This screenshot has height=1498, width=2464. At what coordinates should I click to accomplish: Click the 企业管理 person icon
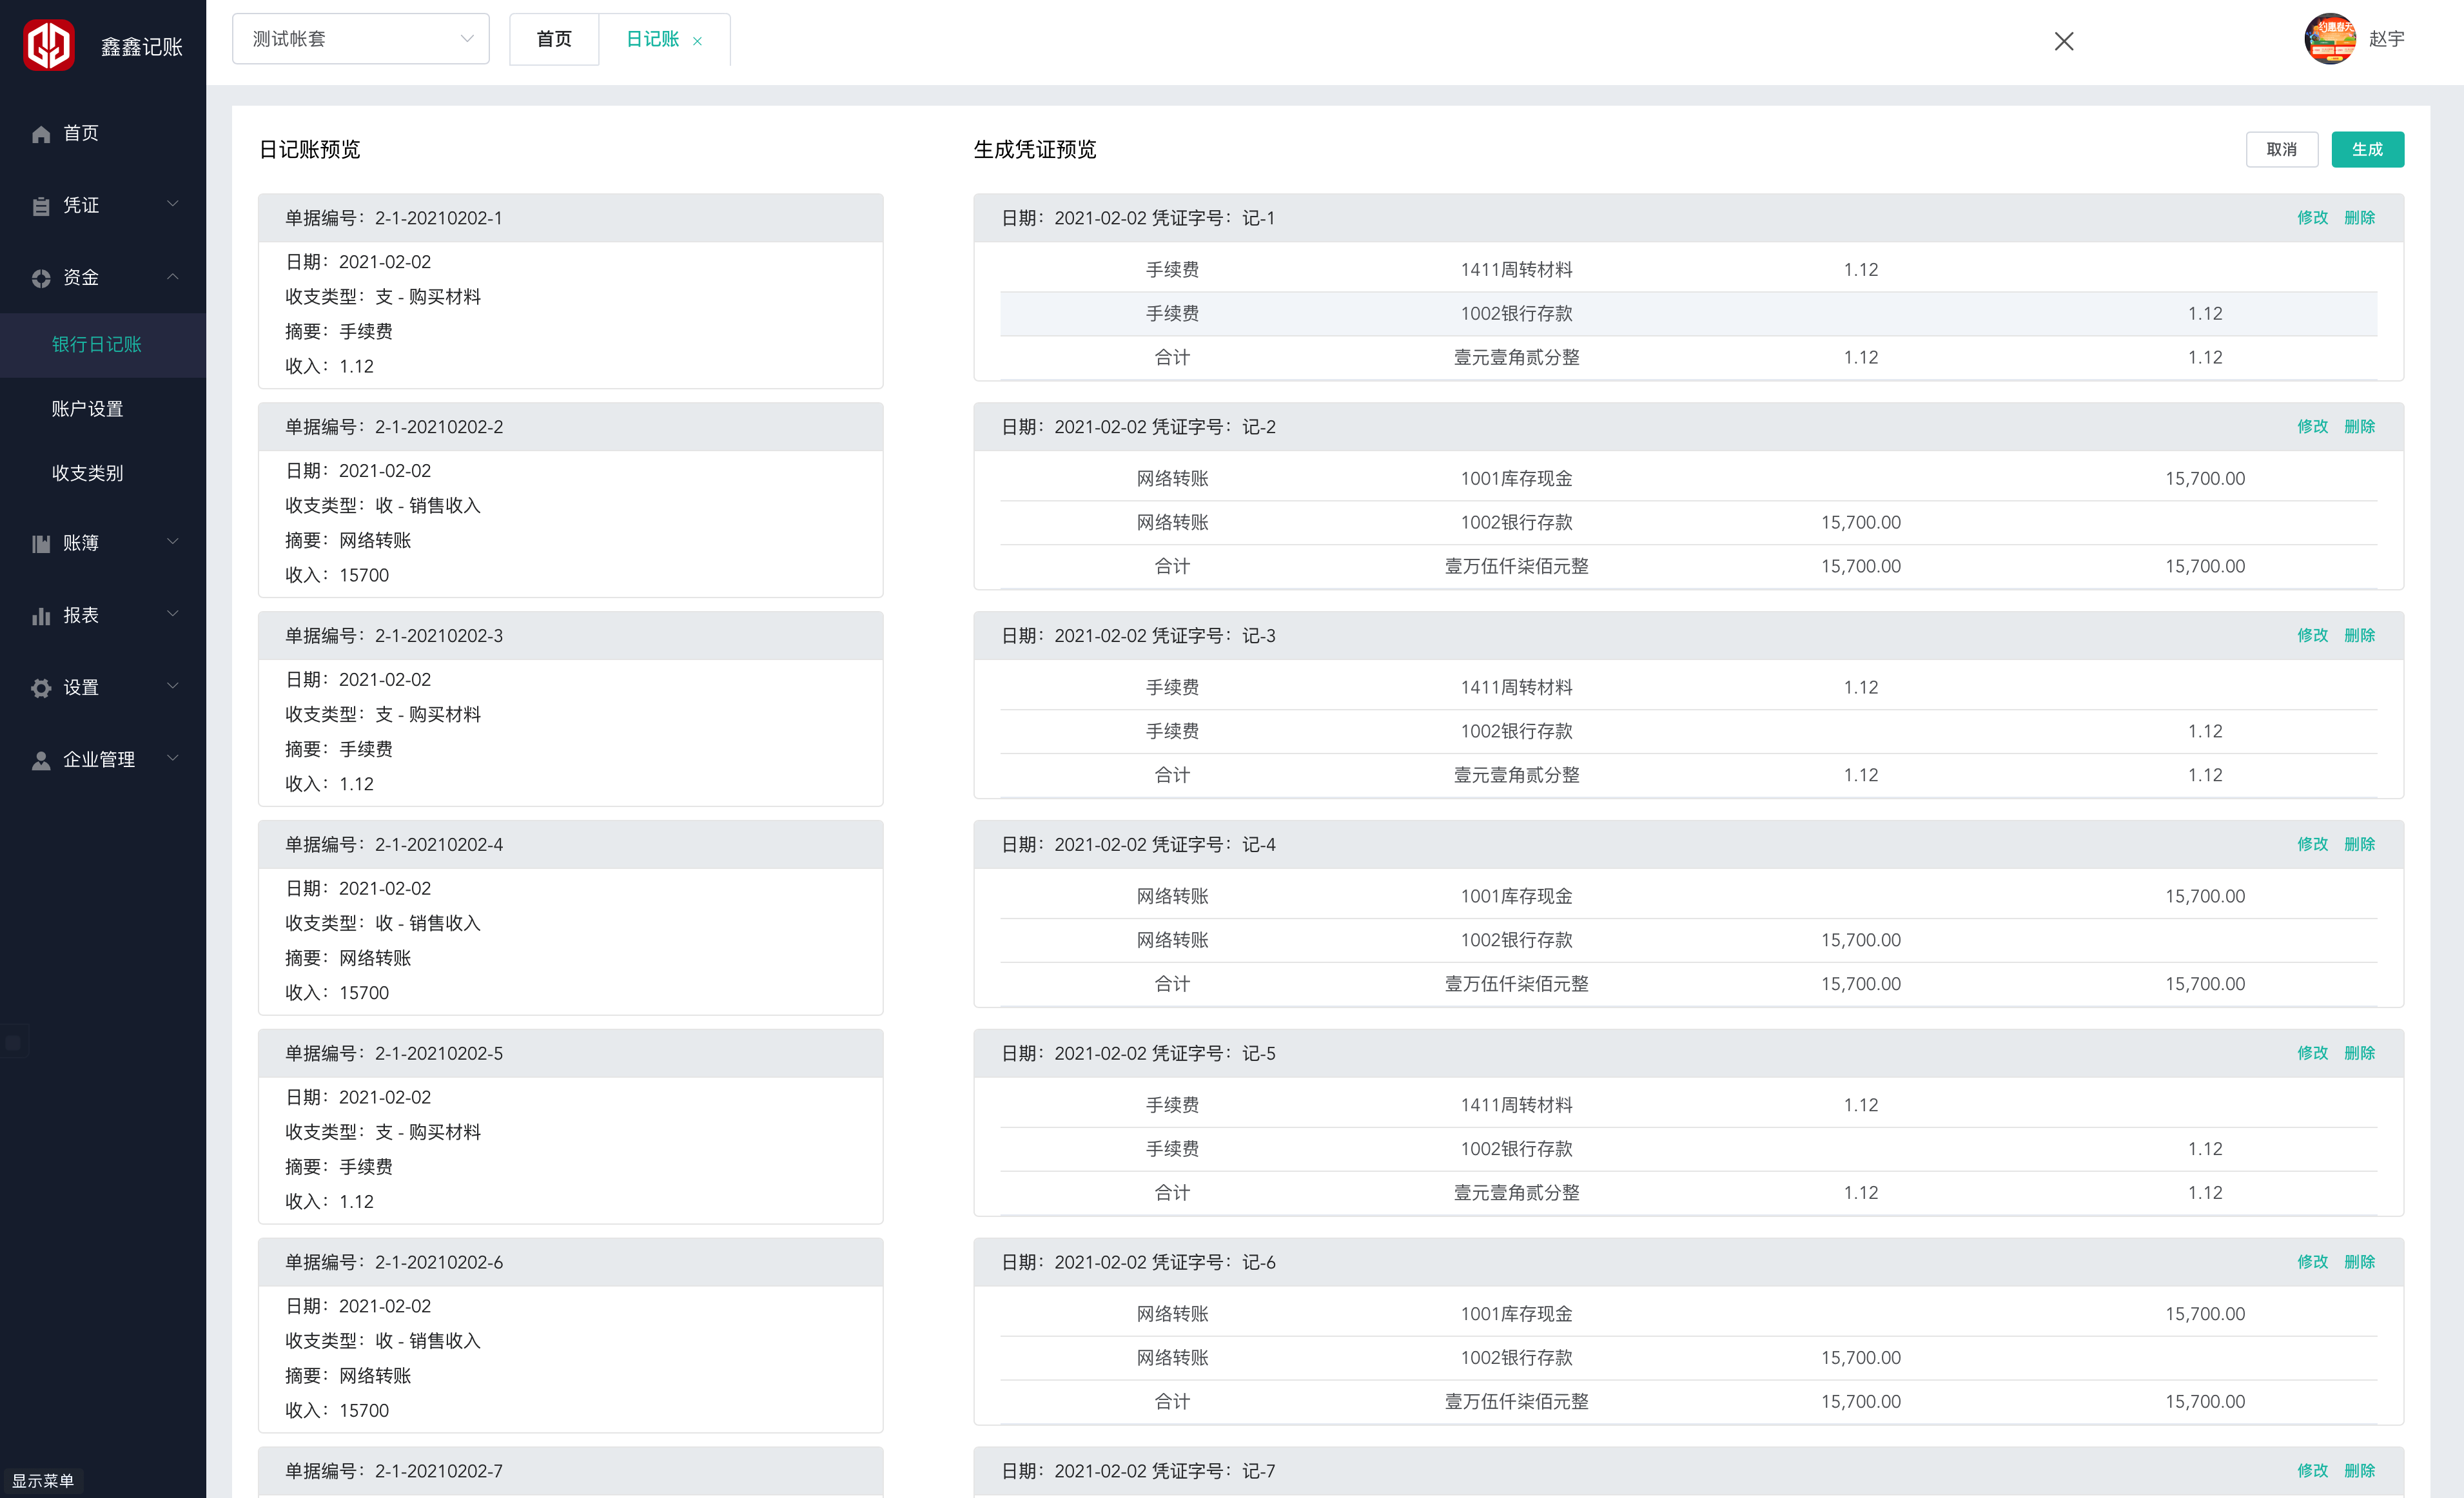pyautogui.click(x=40, y=760)
